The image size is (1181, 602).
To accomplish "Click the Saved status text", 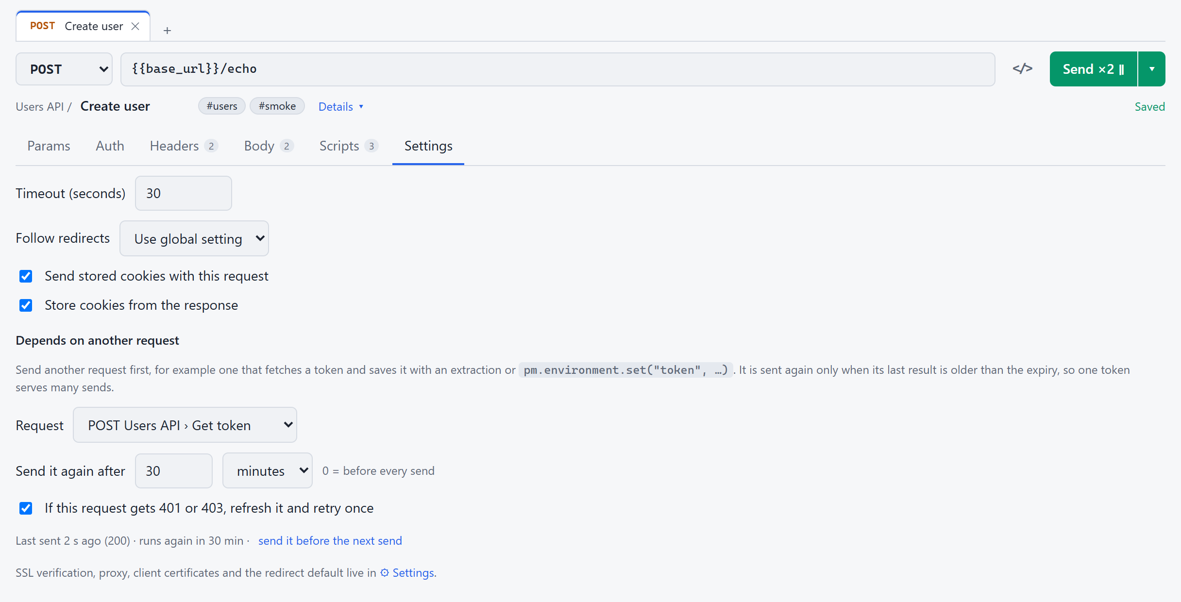I will click(x=1150, y=107).
